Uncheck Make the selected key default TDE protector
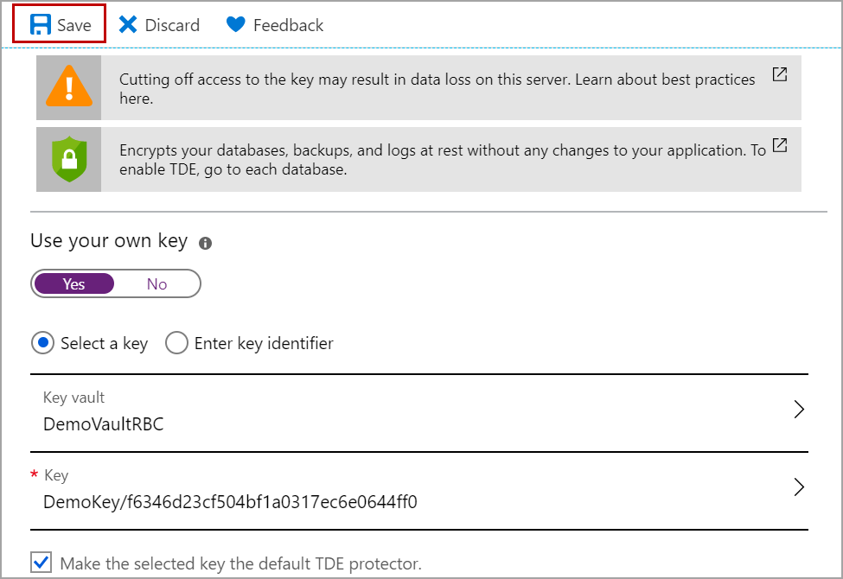Image resolution: width=843 pixels, height=579 pixels. pos(41,563)
